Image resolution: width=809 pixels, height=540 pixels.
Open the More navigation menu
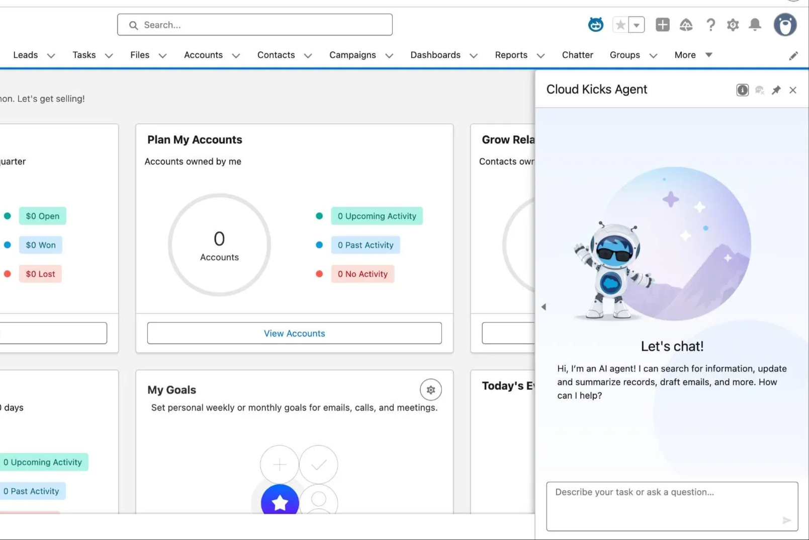(693, 55)
